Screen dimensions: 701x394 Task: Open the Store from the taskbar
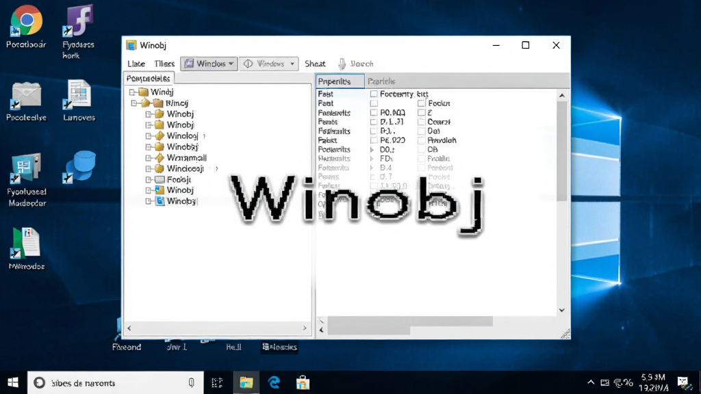(x=303, y=383)
